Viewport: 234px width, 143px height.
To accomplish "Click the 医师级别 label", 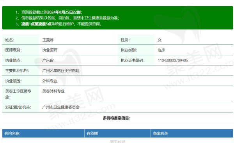I will [x=13, y=50].
